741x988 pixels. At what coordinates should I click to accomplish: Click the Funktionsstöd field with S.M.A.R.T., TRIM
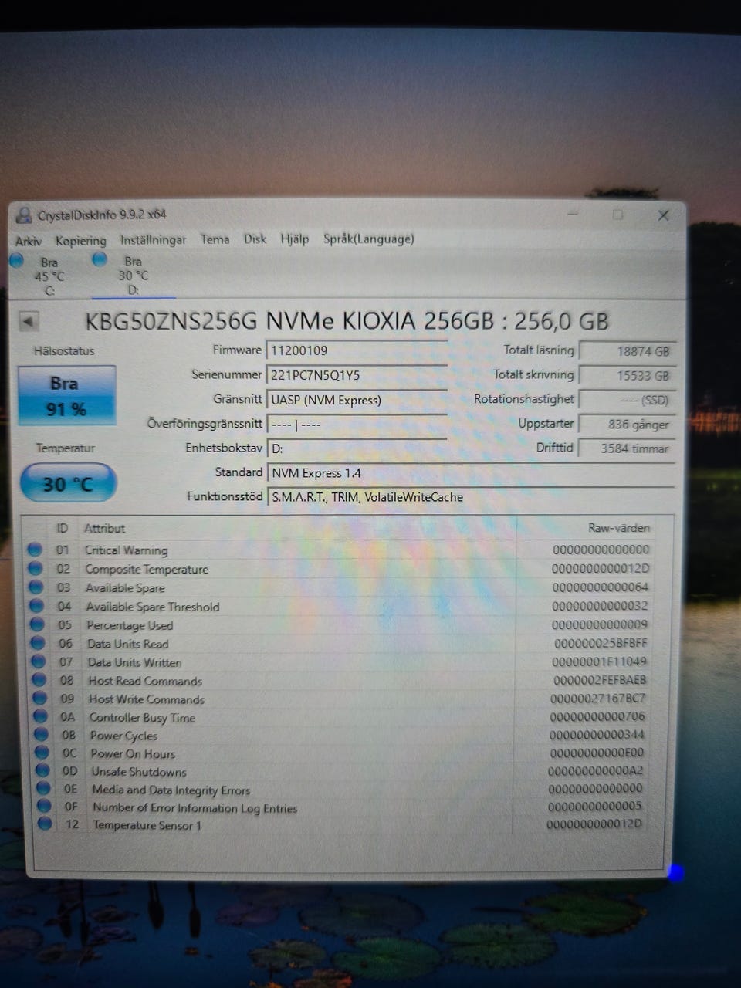pos(470,497)
